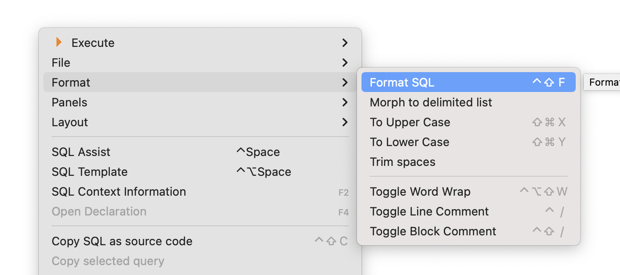Click the Copy selected query item
This screenshot has height=275, width=620.
click(x=108, y=261)
